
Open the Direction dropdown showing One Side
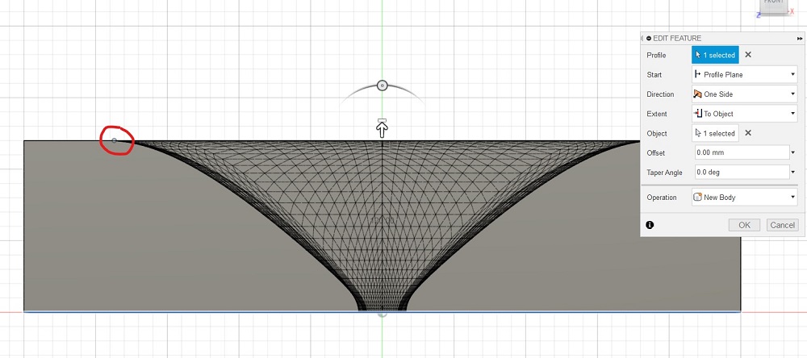(744, 94)
